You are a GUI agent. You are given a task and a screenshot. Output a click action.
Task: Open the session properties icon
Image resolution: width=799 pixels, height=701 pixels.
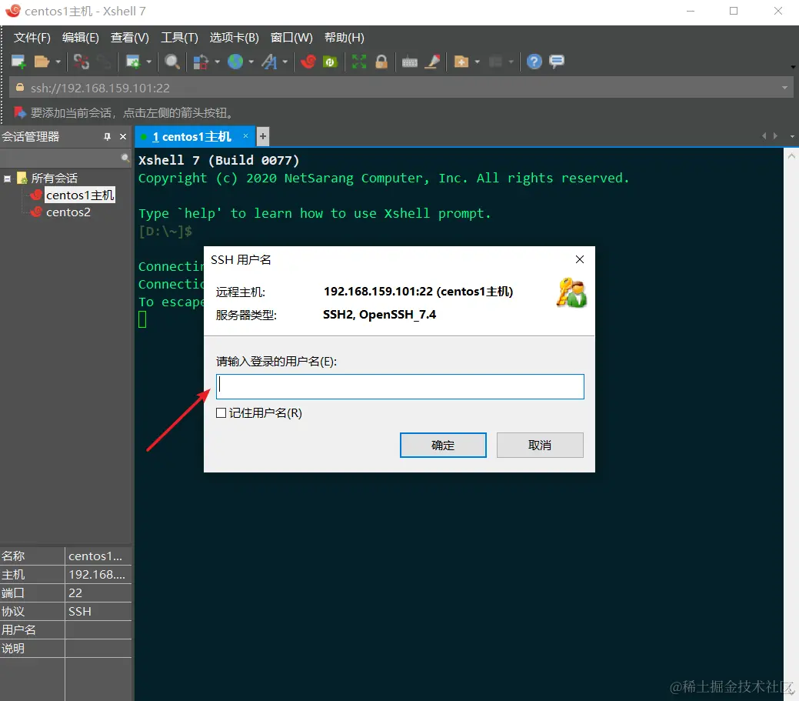click(133, 62)
